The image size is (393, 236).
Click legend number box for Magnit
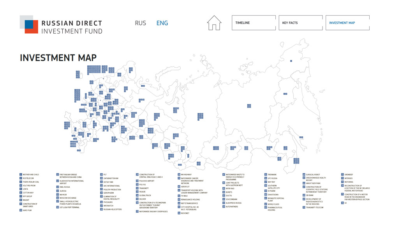point(21,200)
